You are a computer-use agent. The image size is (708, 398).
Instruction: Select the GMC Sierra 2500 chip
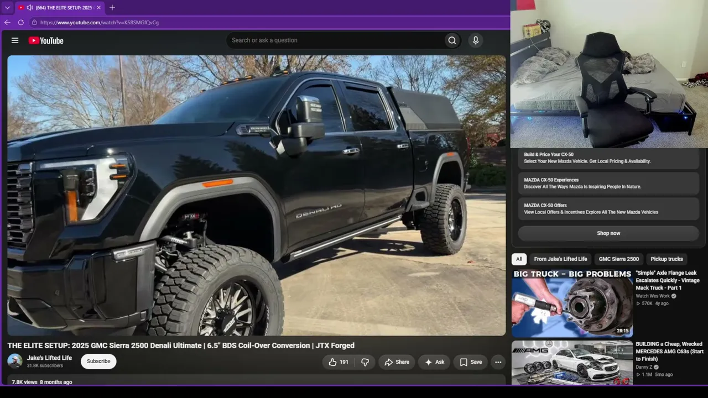click(x=618, y=259)
